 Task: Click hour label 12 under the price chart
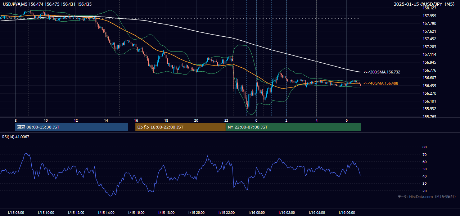click(x=76, y=120)
